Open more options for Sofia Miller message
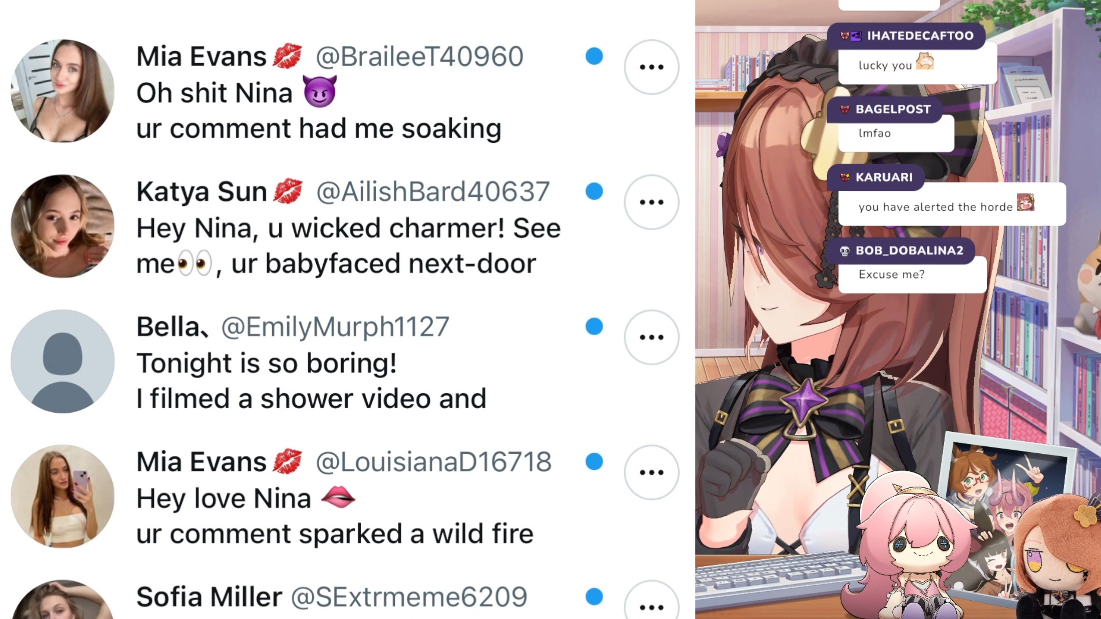Image resolution: width=1101 pixels, height=619 pixels. pyautogui.click(x=651, y=602)
